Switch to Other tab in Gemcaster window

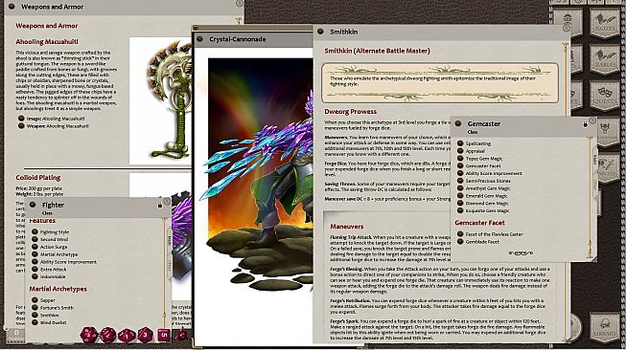[595, 184]
